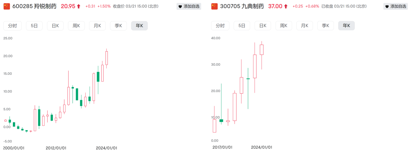411x157 pixels.
Task: Add 羚锐制药 to watchlist via 添加自选
Action: 189,6
